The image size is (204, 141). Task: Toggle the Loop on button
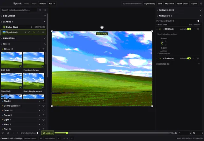coord(47,133)
